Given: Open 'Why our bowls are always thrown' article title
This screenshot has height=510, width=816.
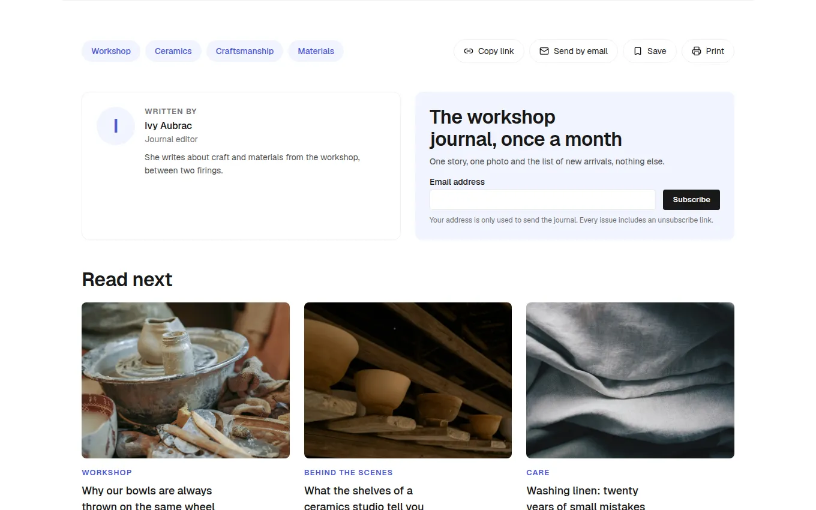Looking at the screenshot, I should click(x=148, y=498).
